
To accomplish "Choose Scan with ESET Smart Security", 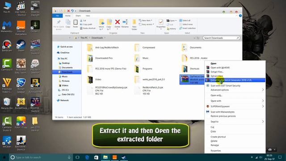I will pyautogui.click(x=235, y=85).
